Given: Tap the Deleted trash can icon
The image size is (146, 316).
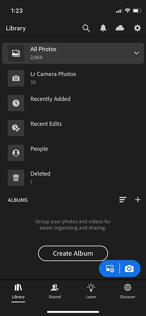Looking at the screenshot, I should point(16,178).
